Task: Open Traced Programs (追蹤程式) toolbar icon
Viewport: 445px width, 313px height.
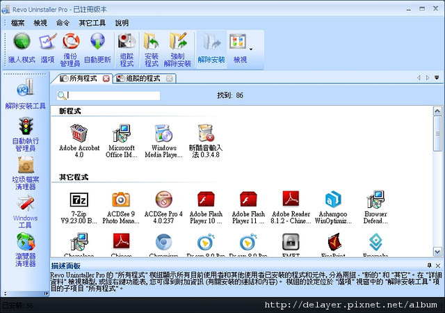Action: [x=127, y=49]
